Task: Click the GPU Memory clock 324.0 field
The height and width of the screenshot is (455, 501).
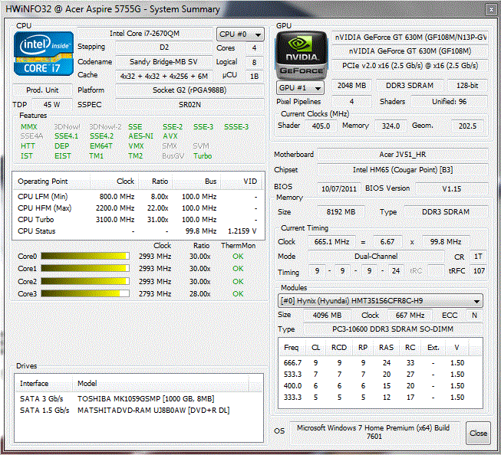Action: [391, 126]
